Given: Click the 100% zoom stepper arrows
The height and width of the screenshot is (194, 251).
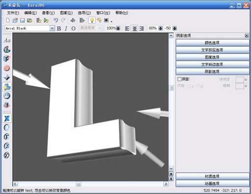Looking at the screenshot, I should coord(118,28).
